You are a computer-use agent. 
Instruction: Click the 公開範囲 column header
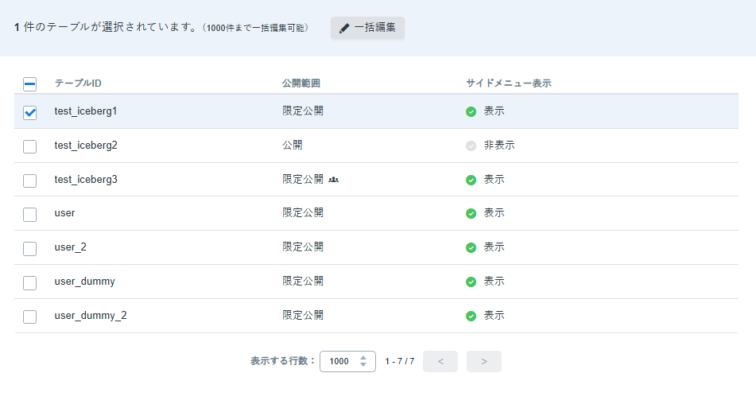pos(301,84)
